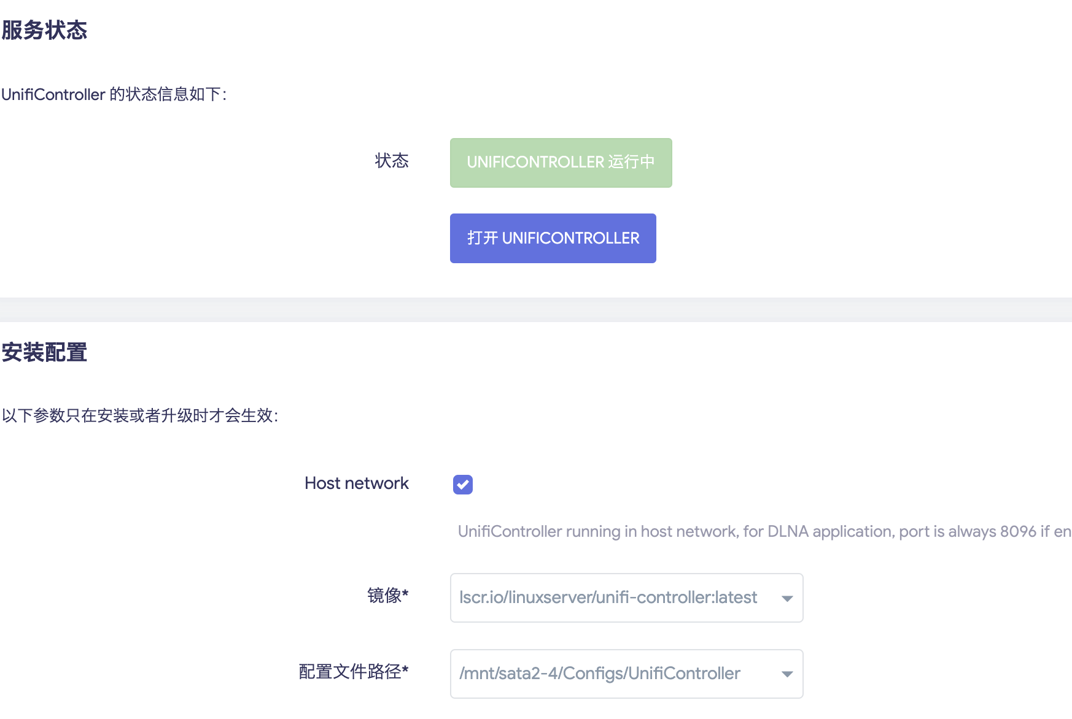The image size is (1072, 719).
Task: Click the 配置文件路径* field label
Action: click(354, 671)
